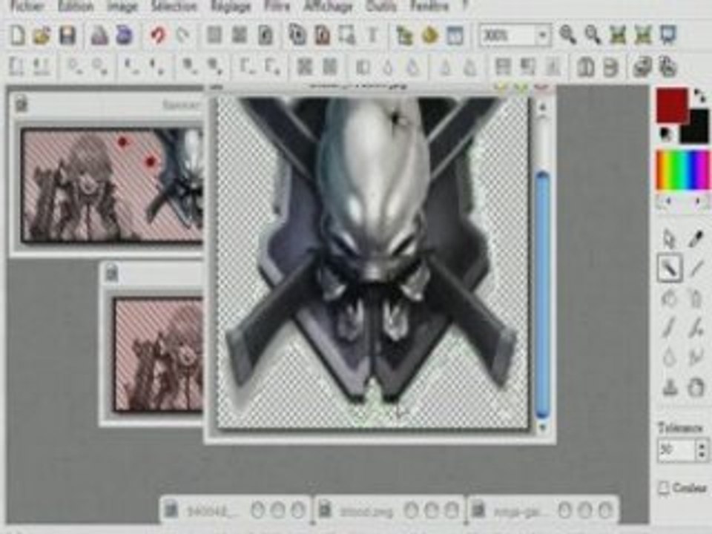Select the Fill bucket tool

click(669, 298)
